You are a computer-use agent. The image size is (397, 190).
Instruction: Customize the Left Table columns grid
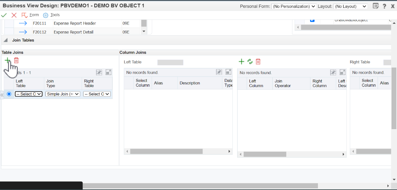coord(219,72)
